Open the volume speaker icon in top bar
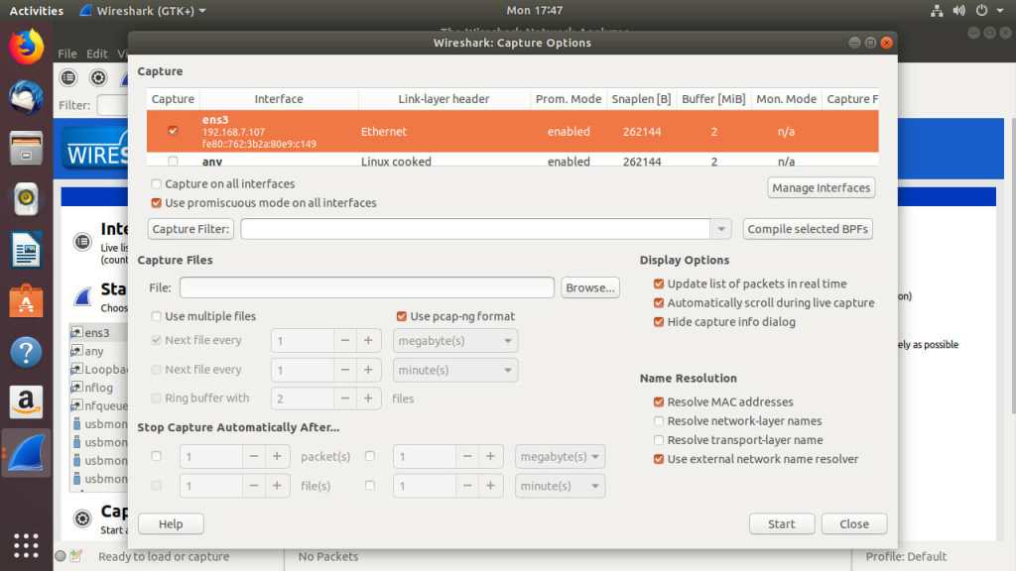1016x571 pixels. pyautogui.click(x=959, y=10)
